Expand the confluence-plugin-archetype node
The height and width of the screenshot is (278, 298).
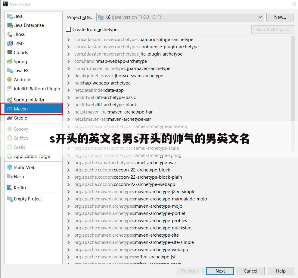[x=69, y=47]
